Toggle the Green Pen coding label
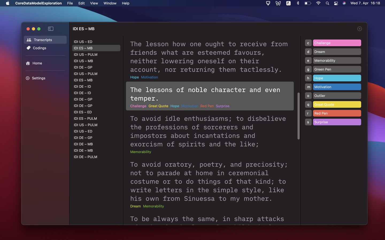 (x=337, y=69)
